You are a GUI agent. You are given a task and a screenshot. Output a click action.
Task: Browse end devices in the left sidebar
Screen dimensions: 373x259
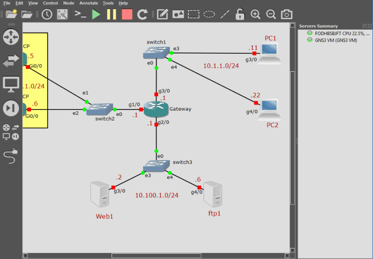[x=11, y=84]
